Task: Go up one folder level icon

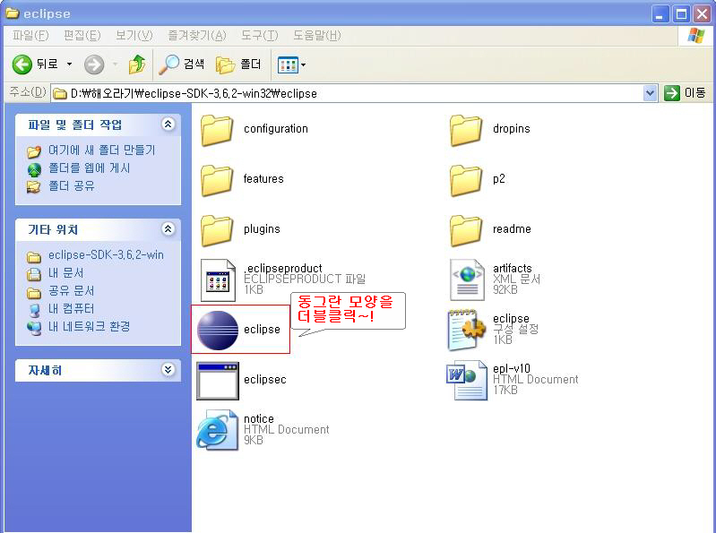Action: point(136,64)
